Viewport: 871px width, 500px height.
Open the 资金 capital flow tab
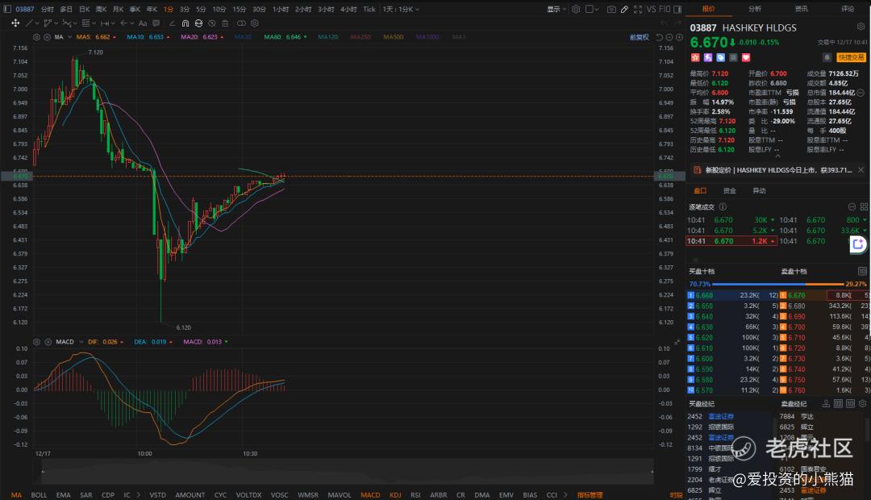point(729,190)
